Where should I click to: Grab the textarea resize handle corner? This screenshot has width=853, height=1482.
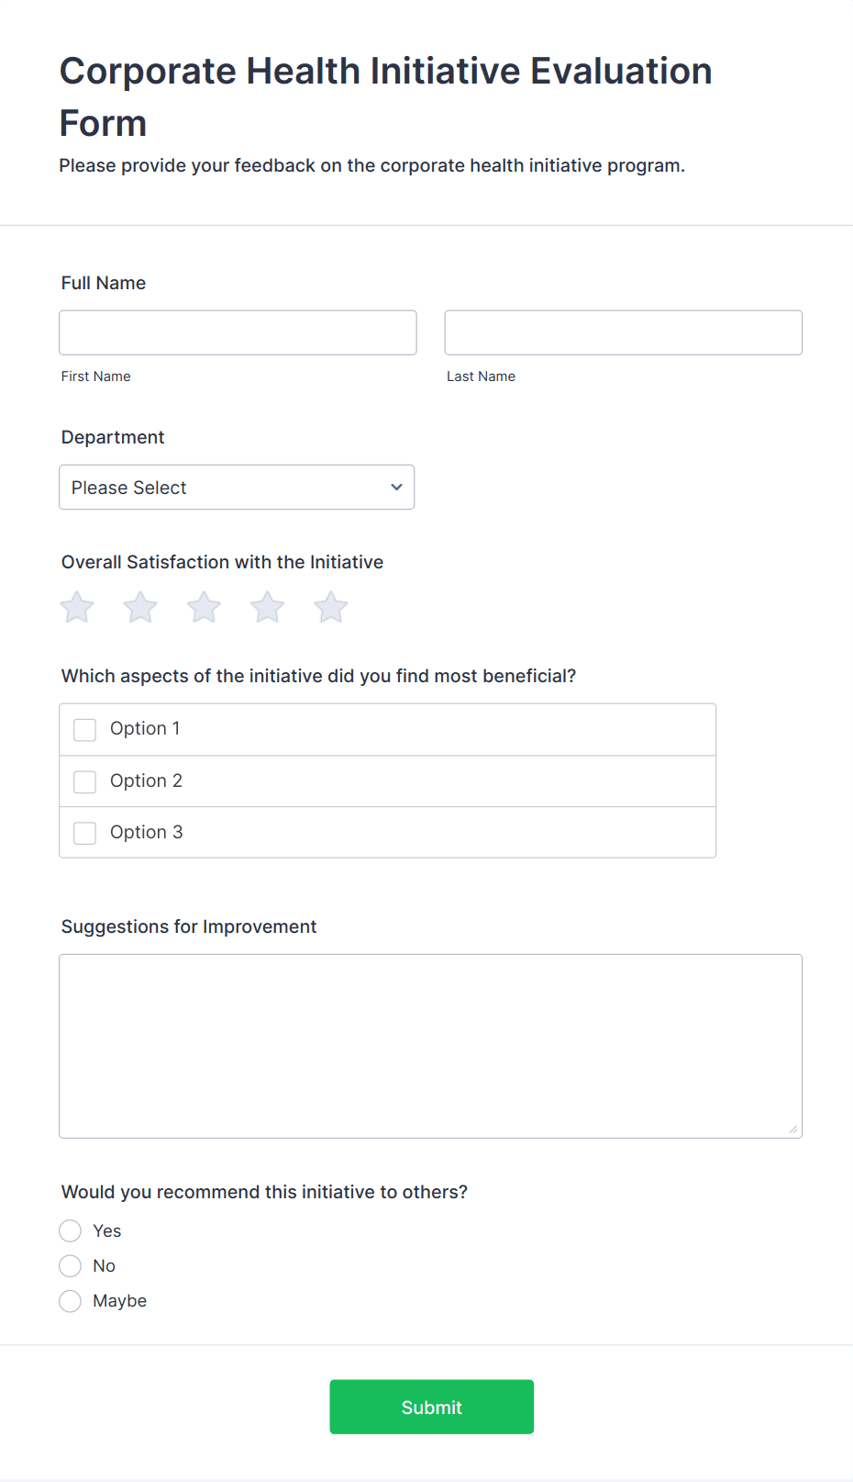[x=793, y=1129]
